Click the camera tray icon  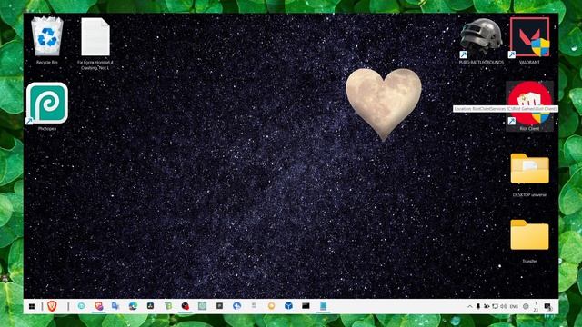(x=487, y=306)
